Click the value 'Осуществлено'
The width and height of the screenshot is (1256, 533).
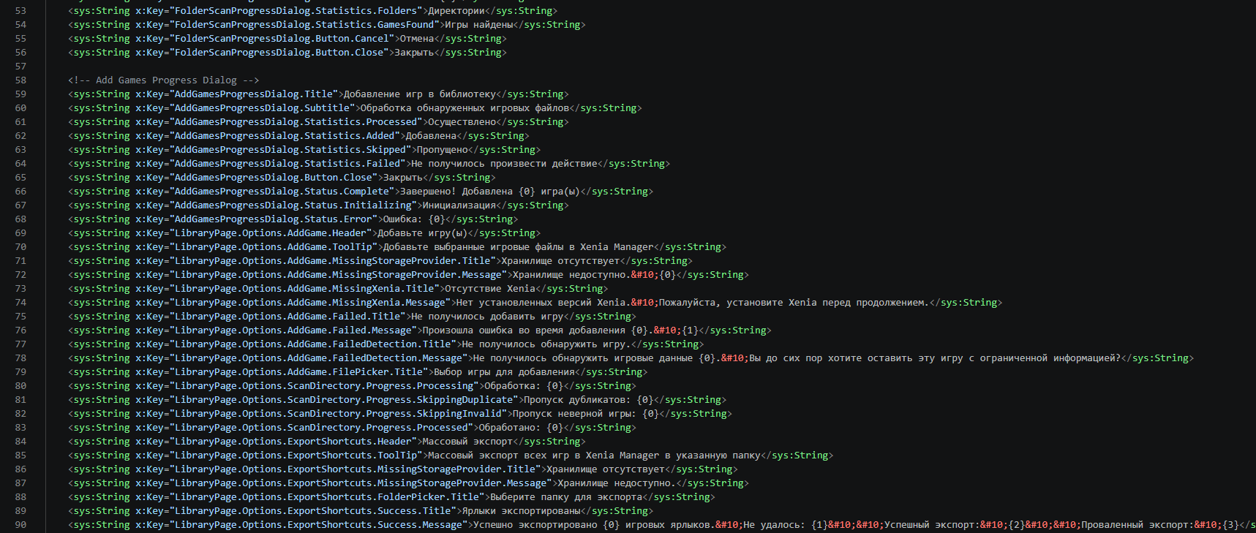point(462,122)
